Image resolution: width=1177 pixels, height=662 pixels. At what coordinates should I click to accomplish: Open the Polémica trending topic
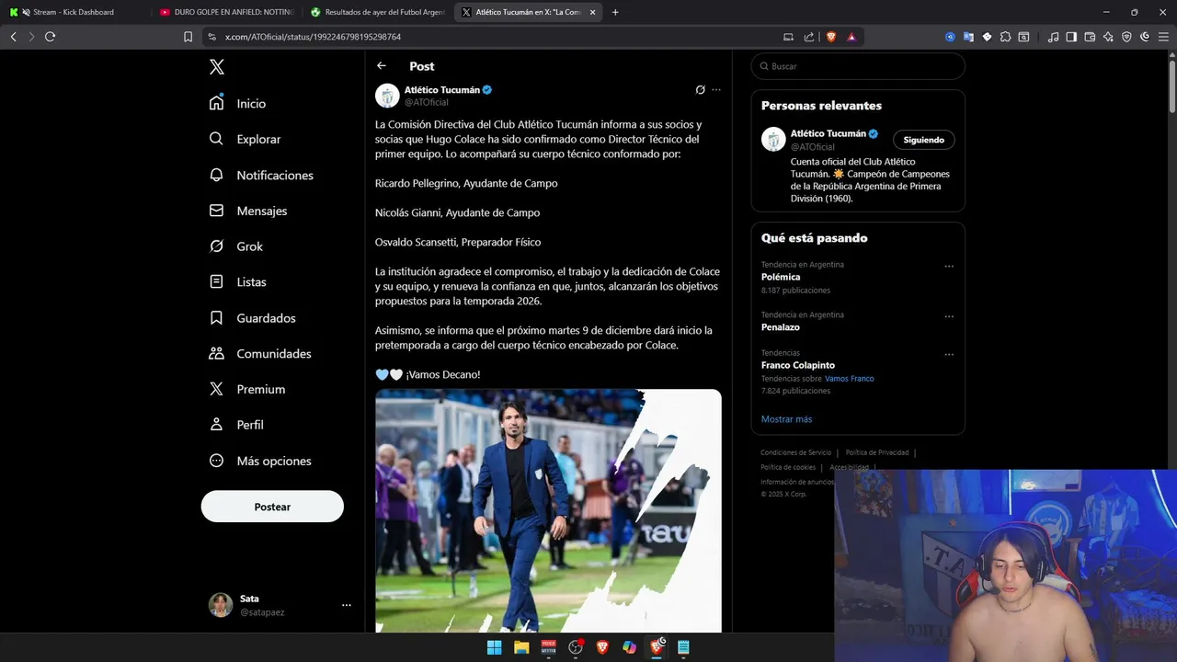pyautogui.click(x=781, y=277)
